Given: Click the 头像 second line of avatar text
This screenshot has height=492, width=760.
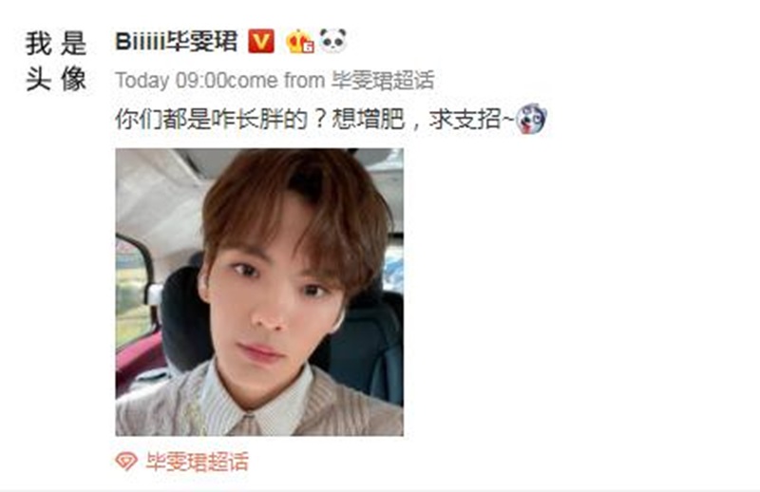Looking at the screenshot, I should (56, 79).
